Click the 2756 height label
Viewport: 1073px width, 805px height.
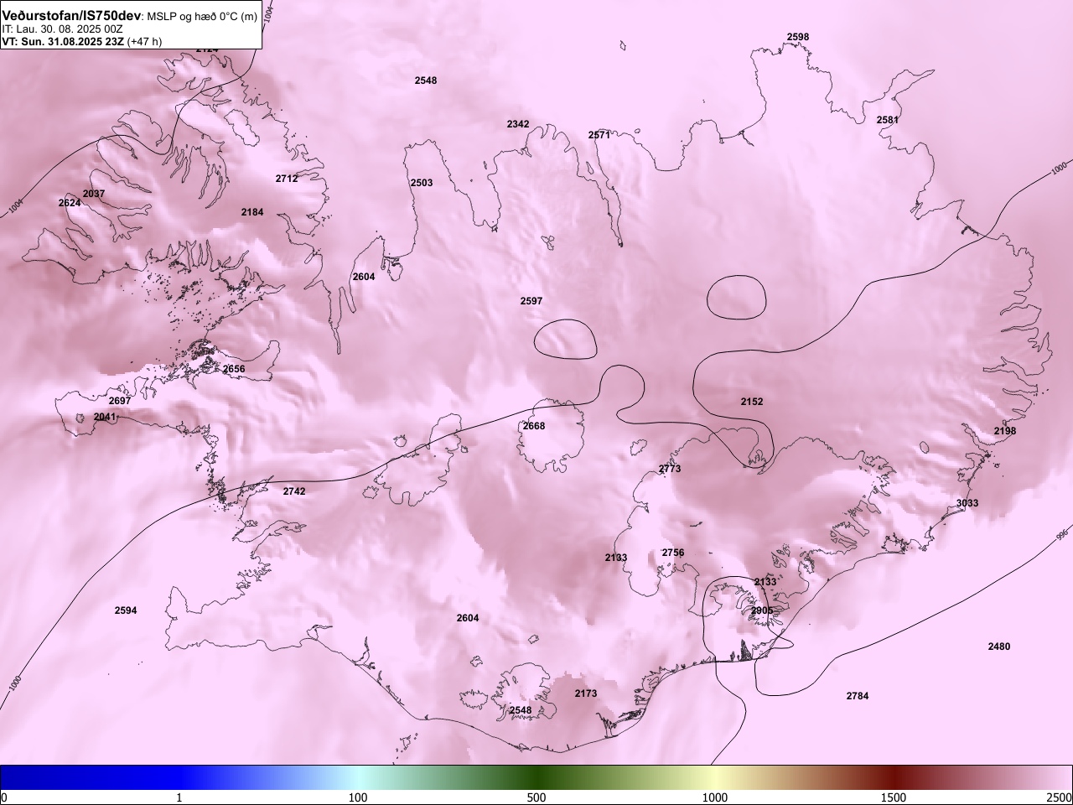[x=673, y=553]
